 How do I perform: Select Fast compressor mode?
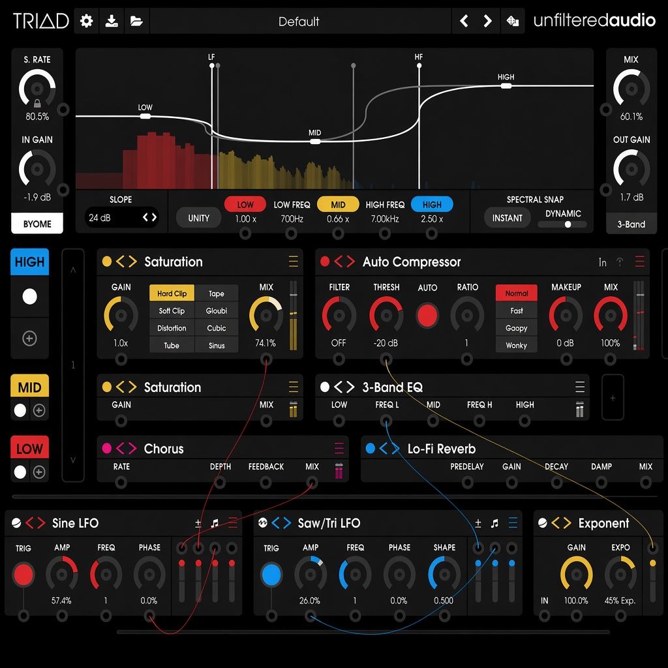517,311
